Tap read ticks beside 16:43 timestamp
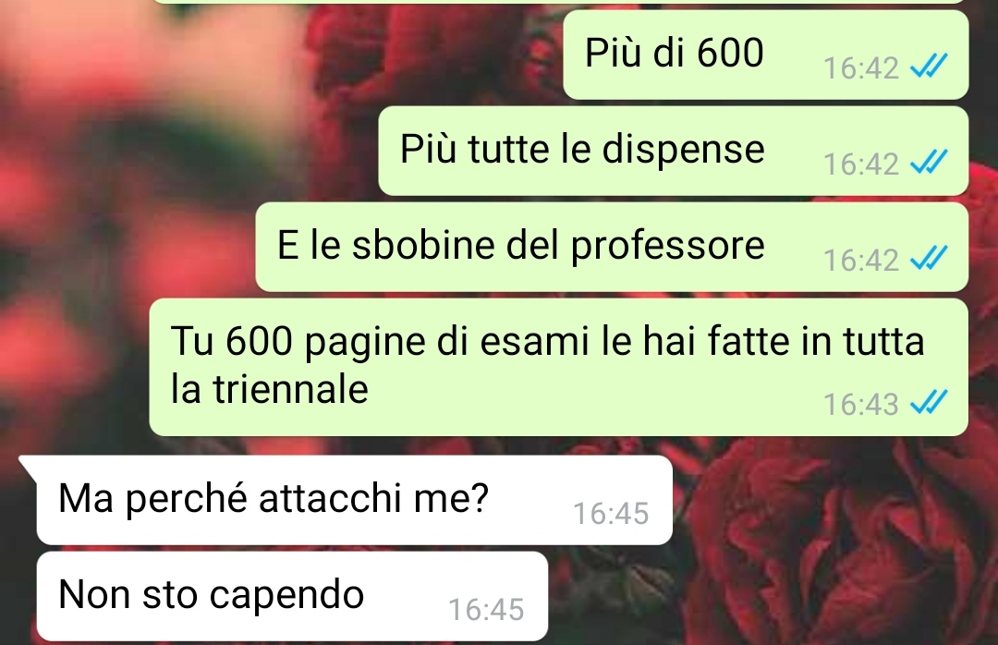998x645 pixels. (x=929, y=402)
